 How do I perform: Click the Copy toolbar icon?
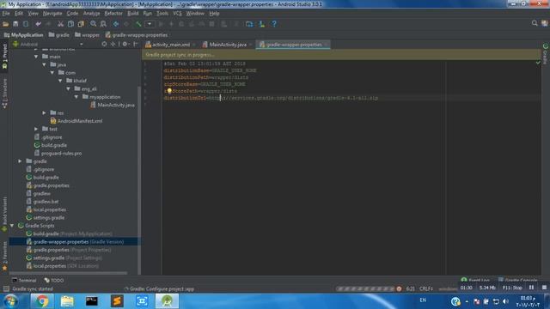click(x=70, y=24)
